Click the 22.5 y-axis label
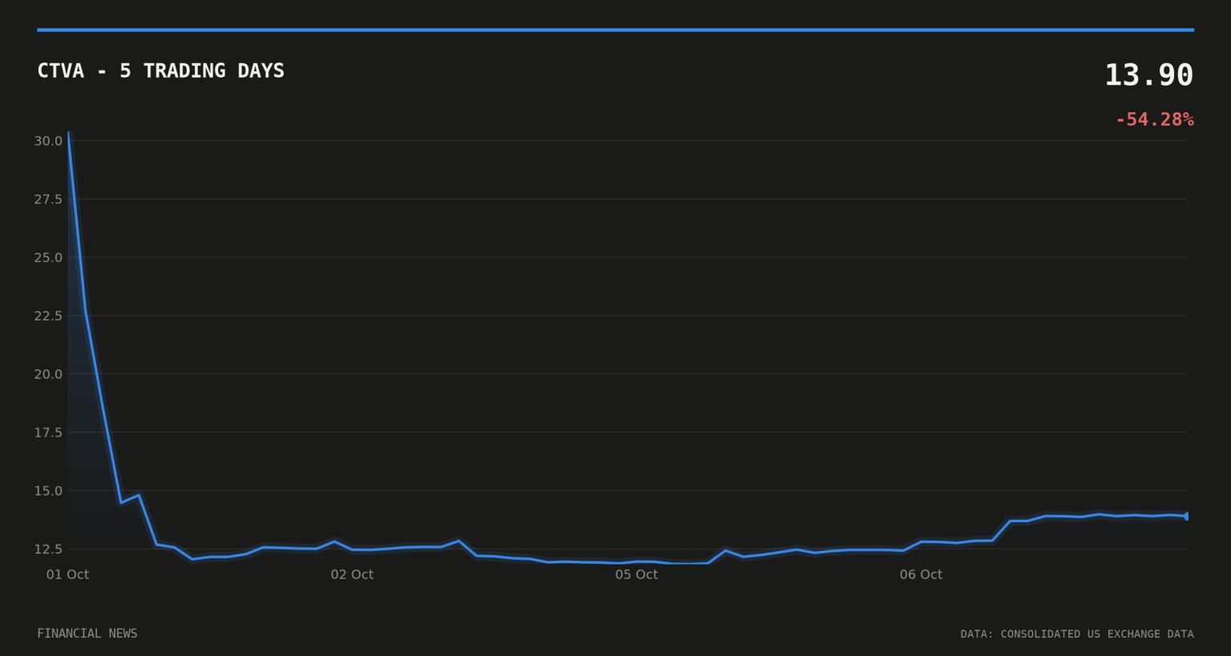The image size is (1231, 656). (48, 316)
